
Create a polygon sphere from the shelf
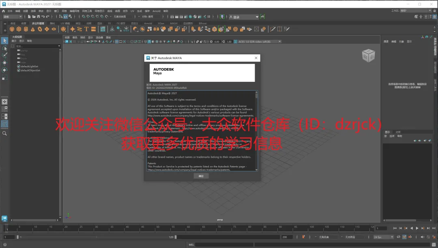point(12,29)
